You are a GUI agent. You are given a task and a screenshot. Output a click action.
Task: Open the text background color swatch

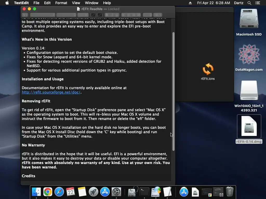pos(100,15)
